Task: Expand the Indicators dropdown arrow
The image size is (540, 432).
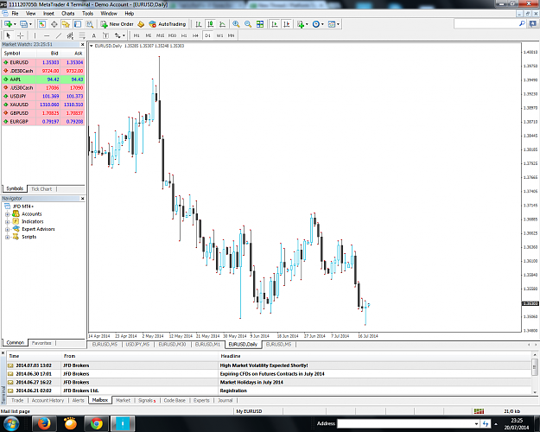Action: point(307,24)
